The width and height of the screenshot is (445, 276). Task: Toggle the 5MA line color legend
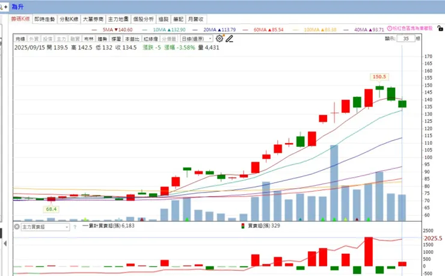click(x=94, y=29)
